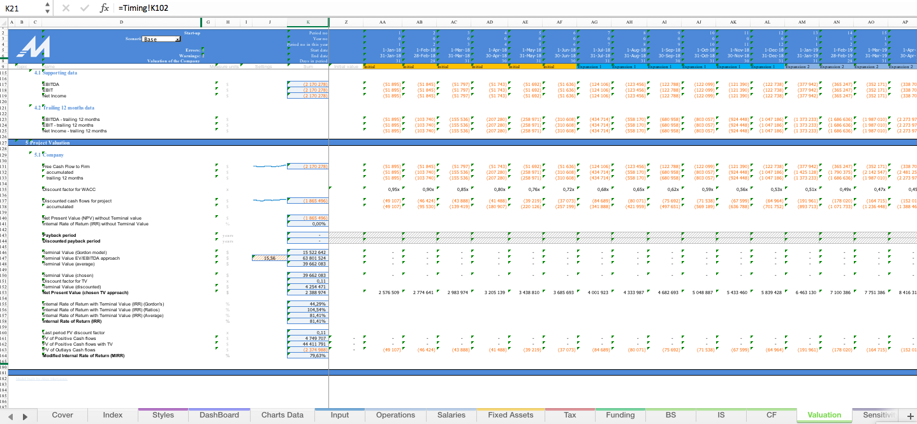Select the EBITDA sum cell in row 117
The image size is (917, 424).
(x=308, y=84)
